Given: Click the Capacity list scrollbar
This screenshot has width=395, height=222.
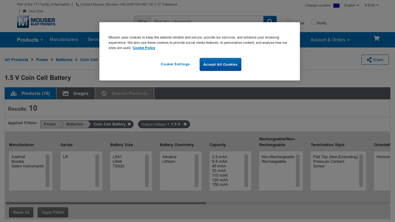Looking at the screenshot, I should pyautogui.click(x=246, y=171).
